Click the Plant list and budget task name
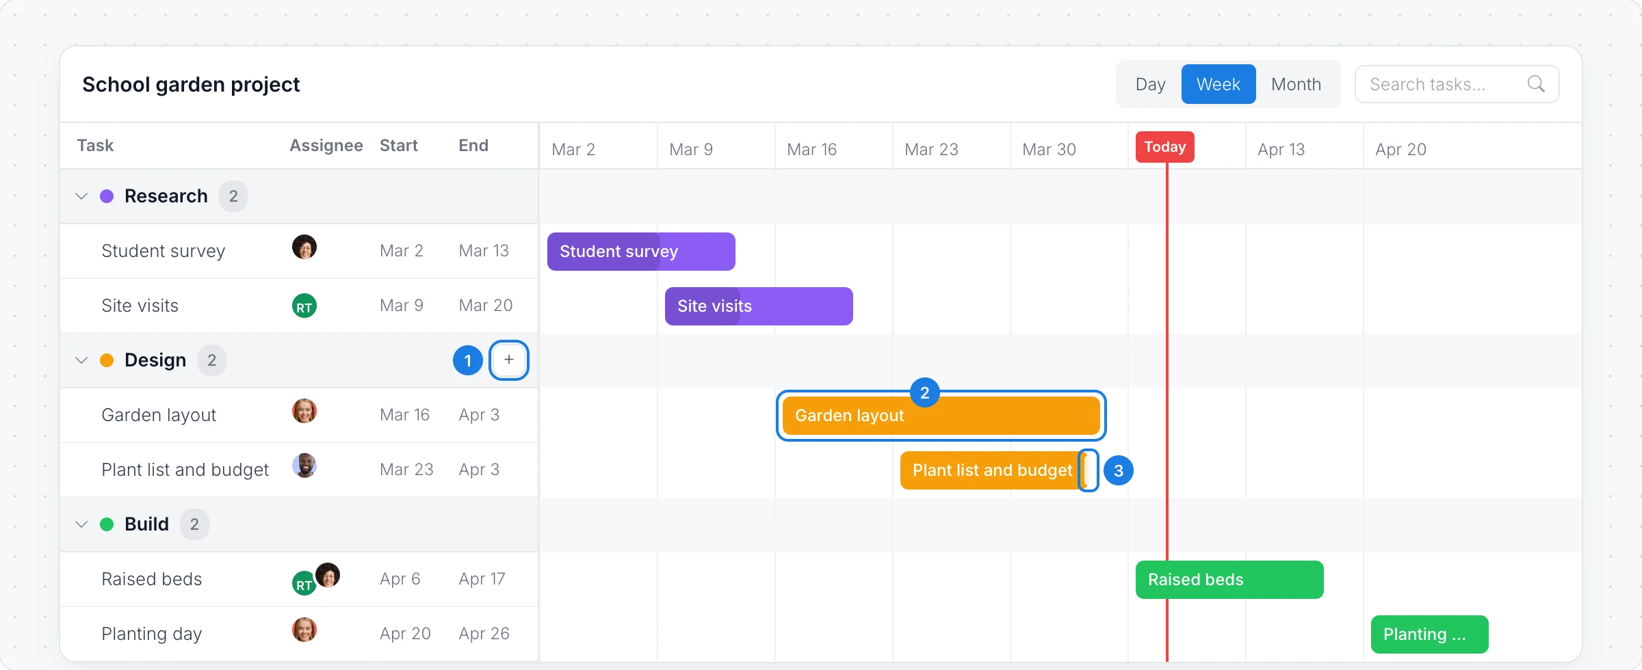 (x=185, y=470)
